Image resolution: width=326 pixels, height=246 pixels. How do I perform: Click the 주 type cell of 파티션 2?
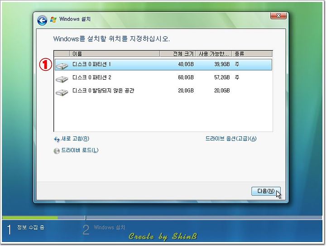coord(237,77)
